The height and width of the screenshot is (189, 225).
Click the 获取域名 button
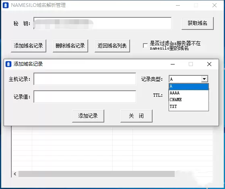(x=198, y=23)
